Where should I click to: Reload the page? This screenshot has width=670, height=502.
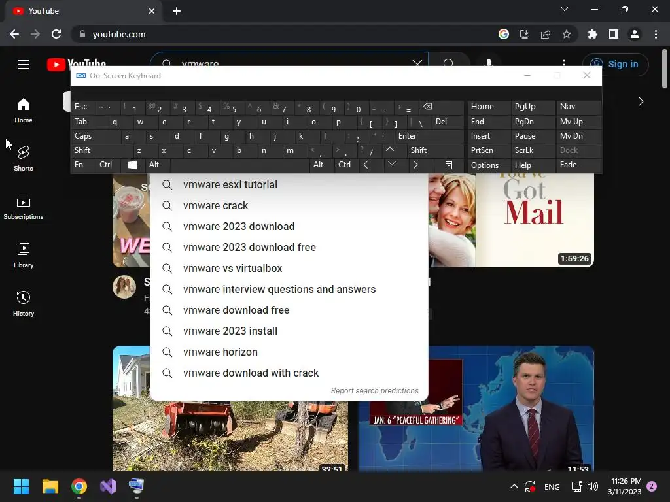(x=56, y=34)
